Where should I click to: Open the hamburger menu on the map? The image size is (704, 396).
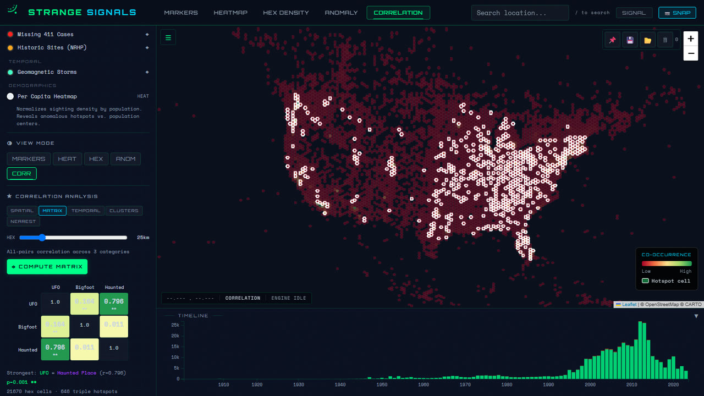168,38
